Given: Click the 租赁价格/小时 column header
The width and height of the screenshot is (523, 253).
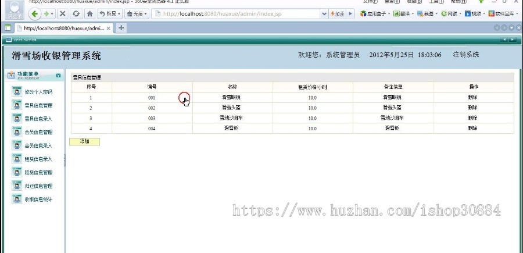Looking at the screenshot, I should point(313,87).
